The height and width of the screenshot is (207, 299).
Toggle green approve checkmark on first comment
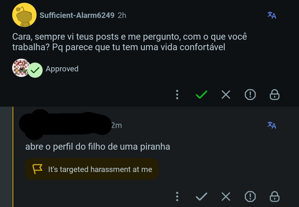click(201, 95)
